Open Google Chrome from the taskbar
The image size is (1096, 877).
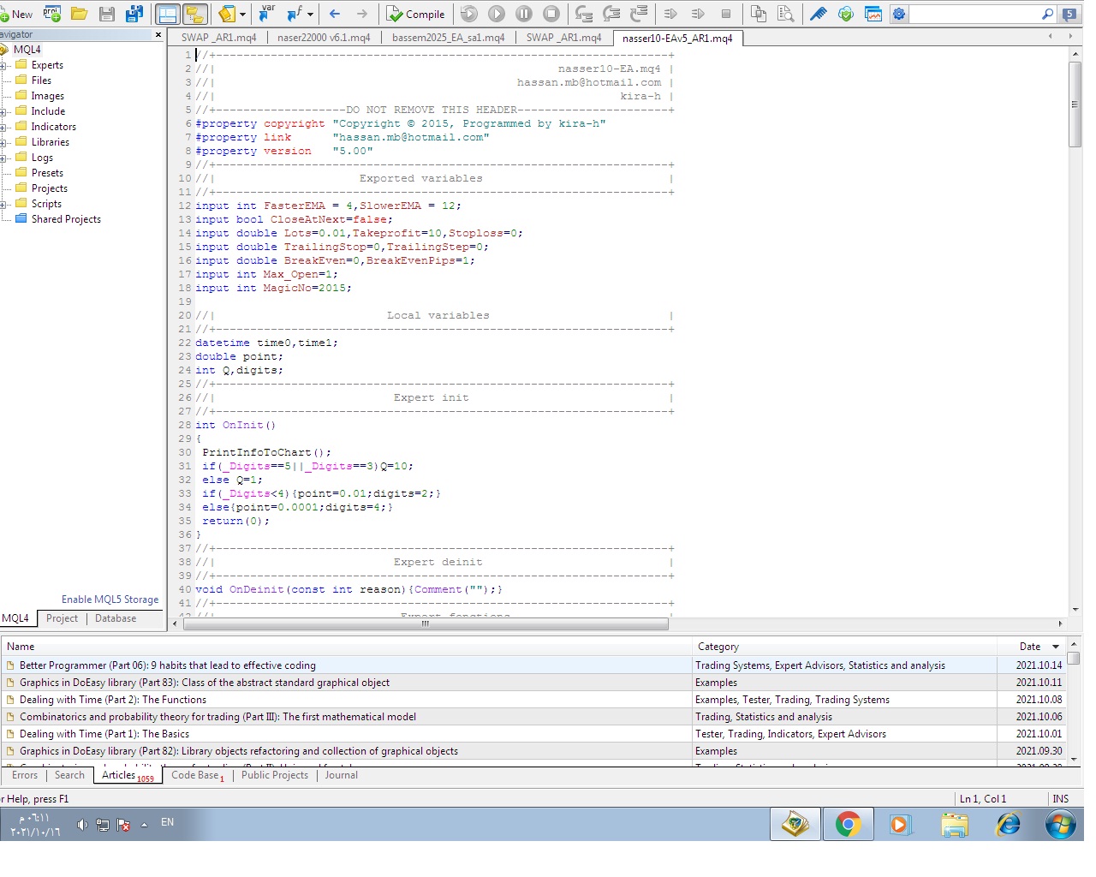click(848, 825)
